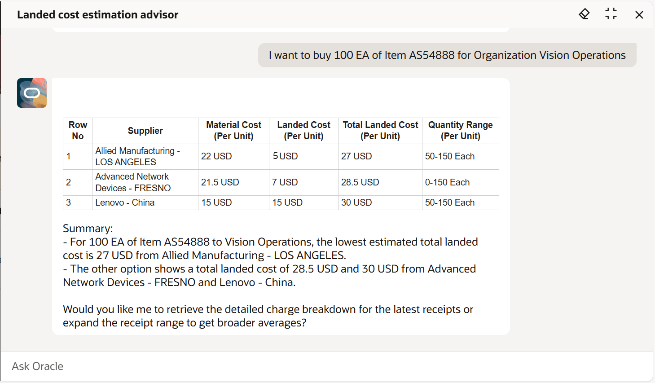Collapse the advisor window with the resize icon
This screenshot has height=383, width=655.
click(x=611, y=14)
